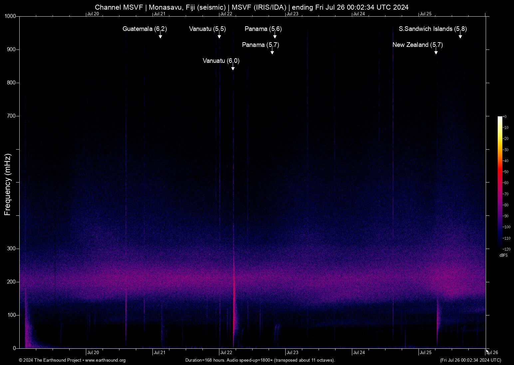Viewport: 514px width, 365px height.
Task: Click the Earthsound Project copyright and website text
Action: (72, 360)
